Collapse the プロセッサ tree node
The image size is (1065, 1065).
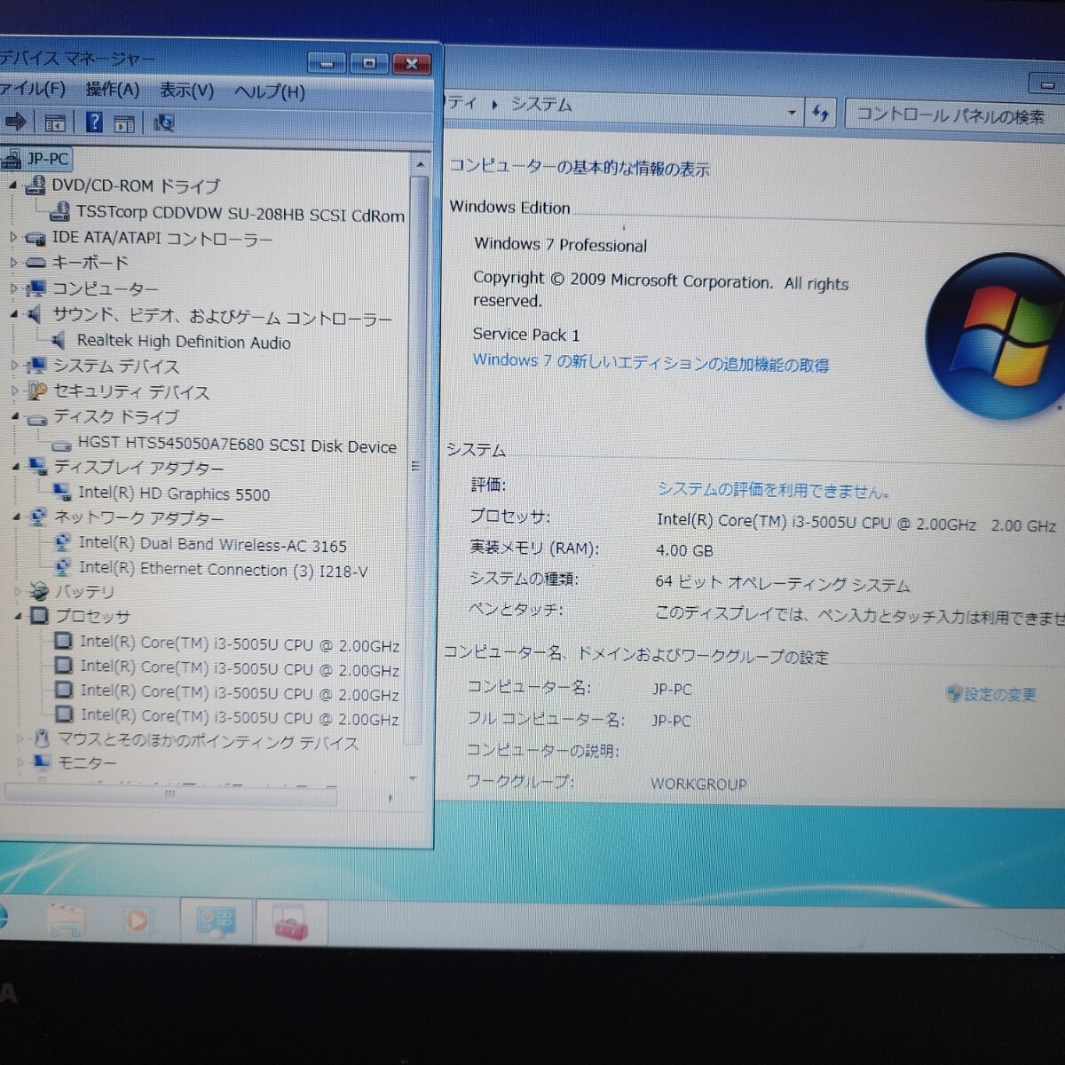coord(20,616)
